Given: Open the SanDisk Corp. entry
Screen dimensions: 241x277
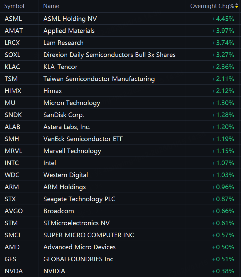Looking at the screenshot, I should (x=64, y=115).
